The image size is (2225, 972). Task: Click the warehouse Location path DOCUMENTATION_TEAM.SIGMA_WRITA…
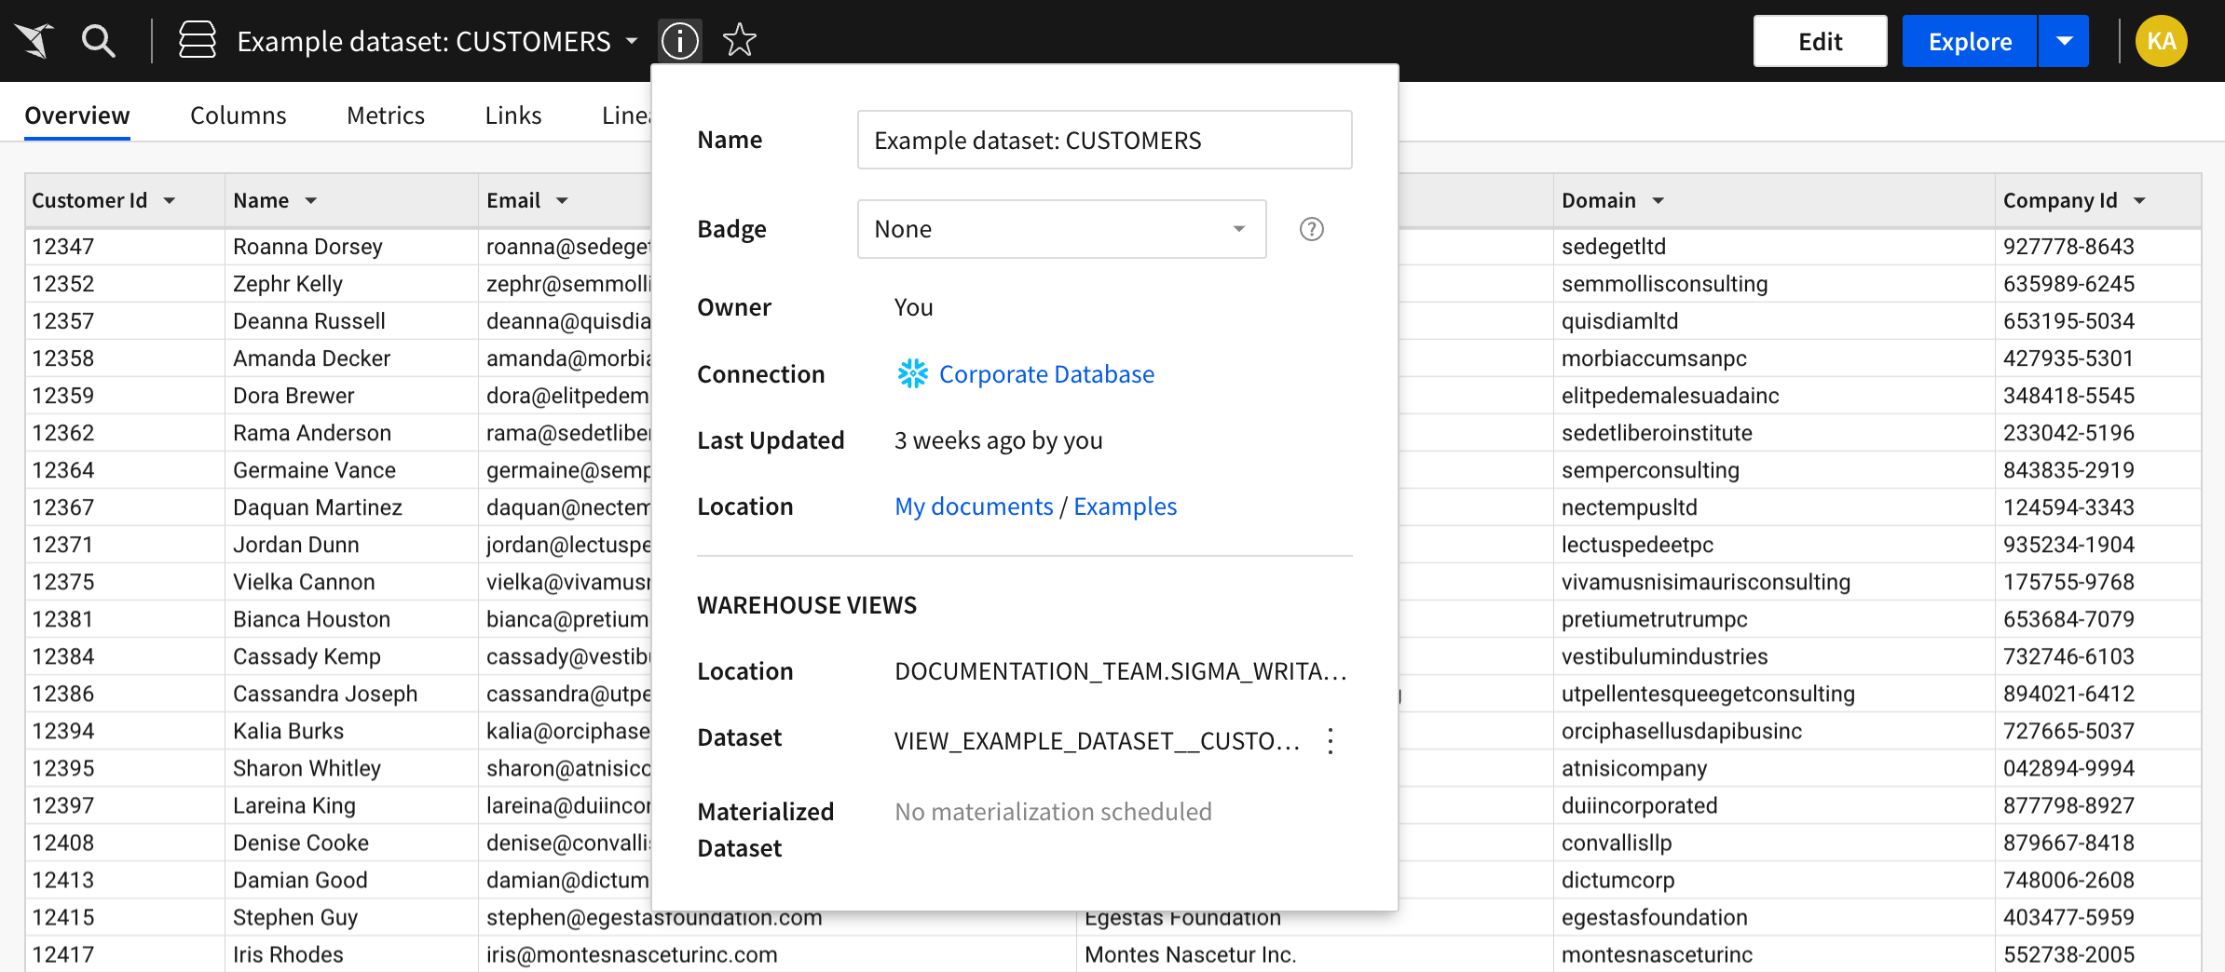pos(1121,671)
